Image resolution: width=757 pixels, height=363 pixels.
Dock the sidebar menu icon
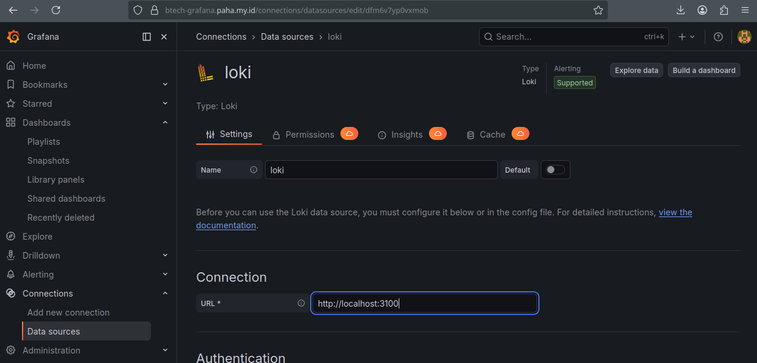[147, 37]
